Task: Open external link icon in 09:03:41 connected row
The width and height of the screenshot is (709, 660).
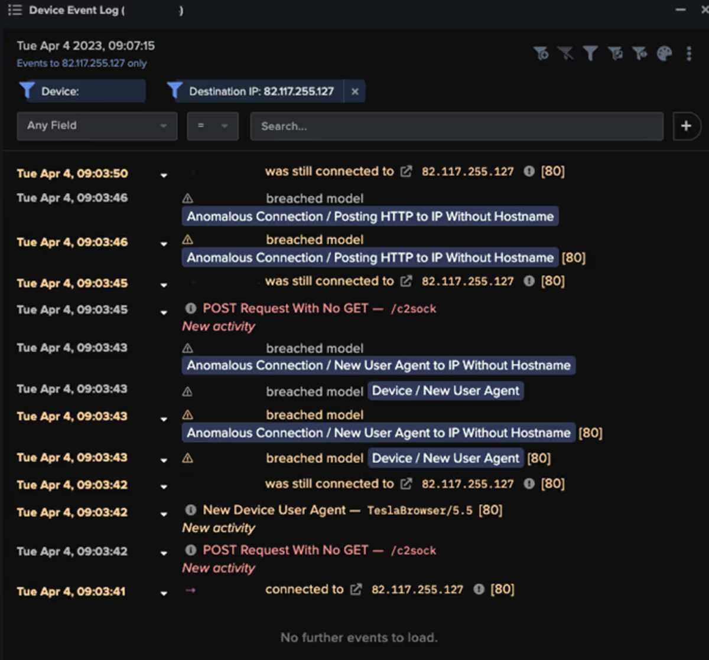Action: [x=356, y=589]
